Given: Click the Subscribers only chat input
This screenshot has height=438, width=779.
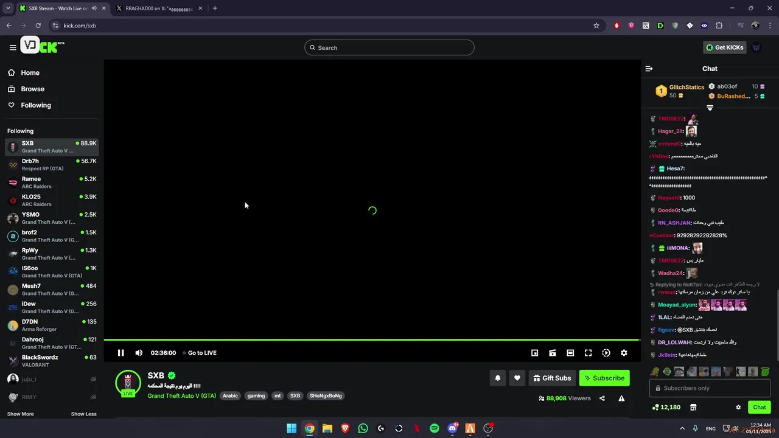Looking at the screenshot, I should click(x=710, y=388).
